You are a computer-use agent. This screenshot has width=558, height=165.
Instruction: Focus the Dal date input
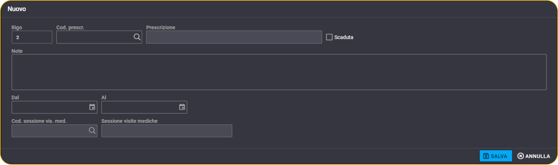tap(50, 107)
